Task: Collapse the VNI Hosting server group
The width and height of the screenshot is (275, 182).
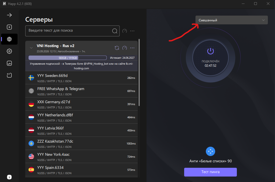Action: [31, 48]
